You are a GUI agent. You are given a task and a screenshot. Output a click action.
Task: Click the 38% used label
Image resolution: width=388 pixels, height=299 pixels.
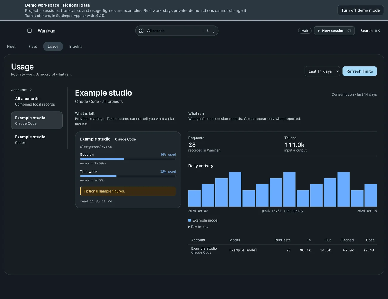click(x=168, y=172)
